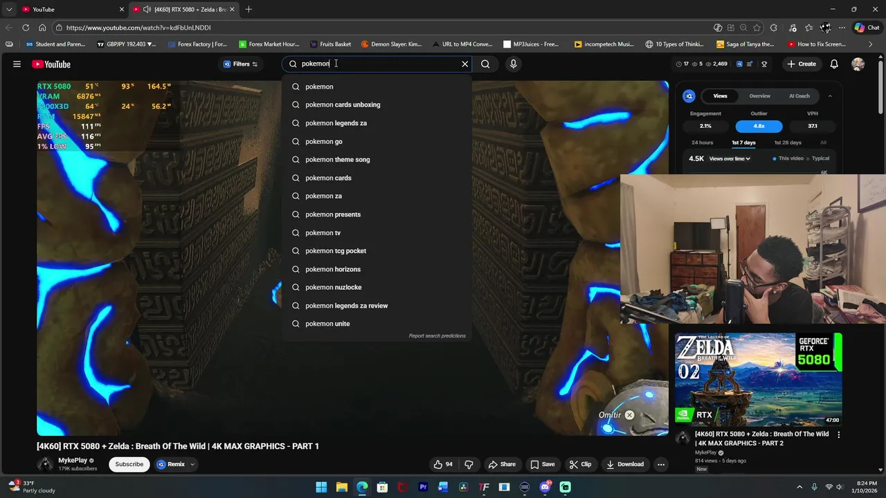Dismiss the Omitir overlay close icon
The height and width of the screenshot is (498, 886).
click(x=629, y=415)
